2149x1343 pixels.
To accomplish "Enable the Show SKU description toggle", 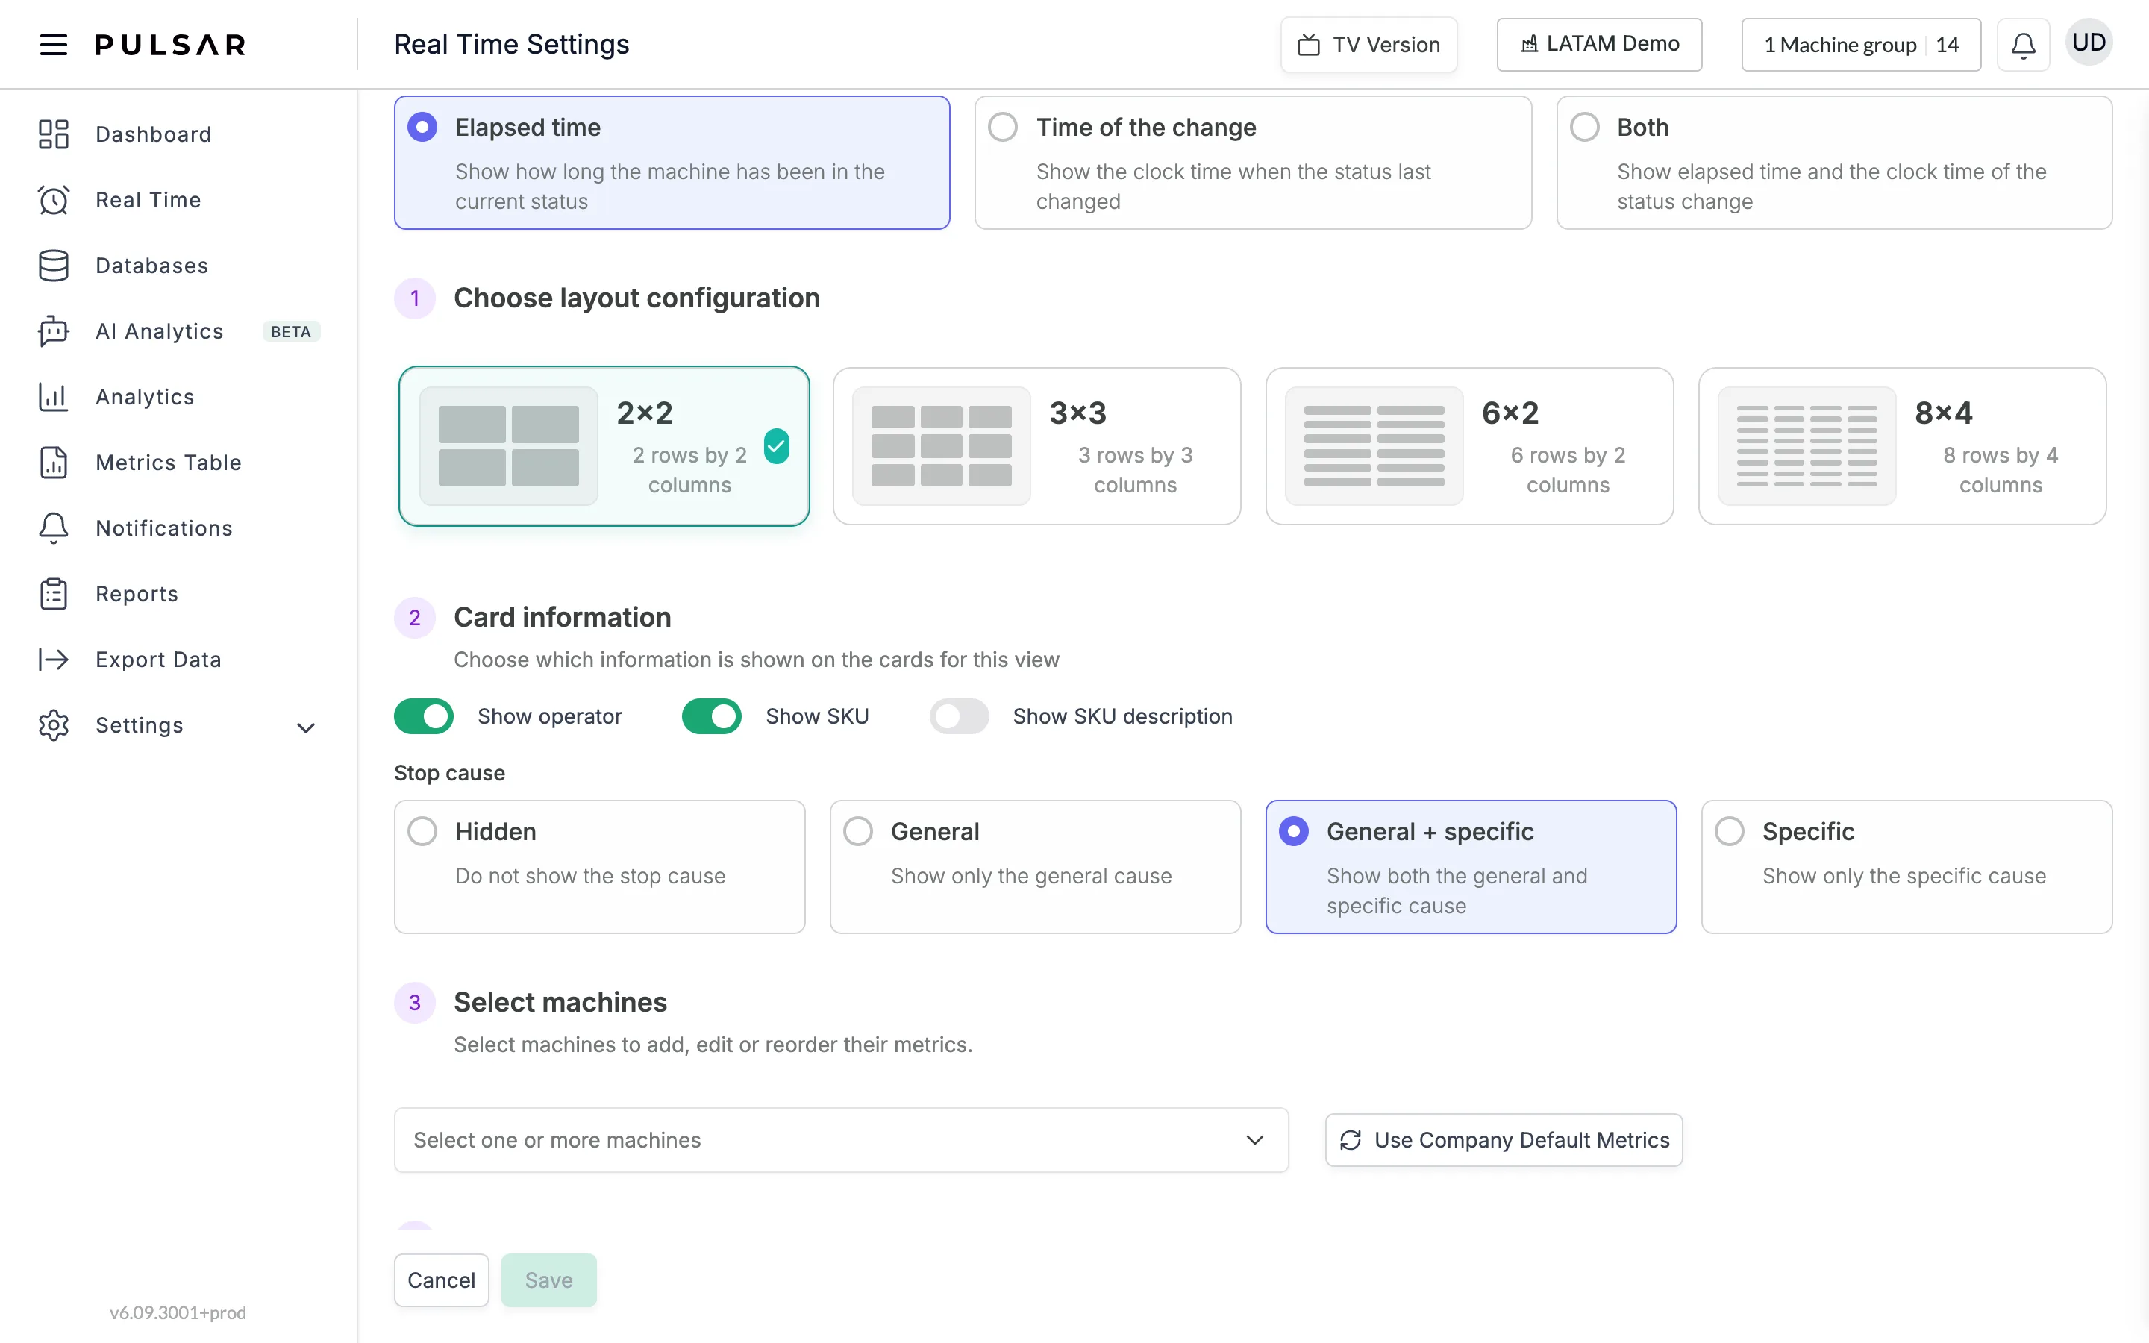I will (x=959, y=716).
